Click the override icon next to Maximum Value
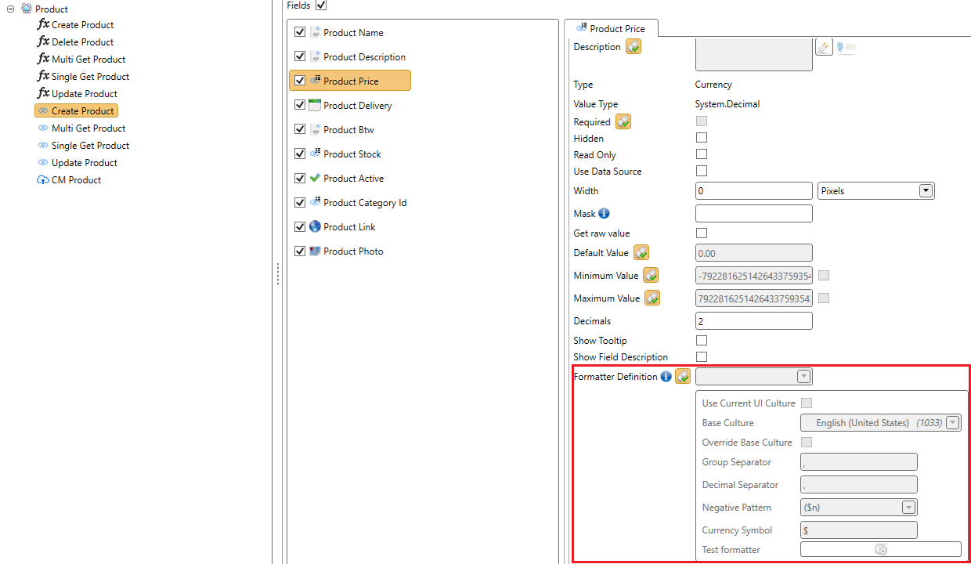971x564 pixels. (x=652, y=298)
